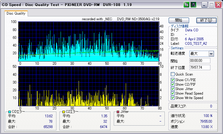
Task: Click the C2 error average 1.35
Action: pos(104,116)
